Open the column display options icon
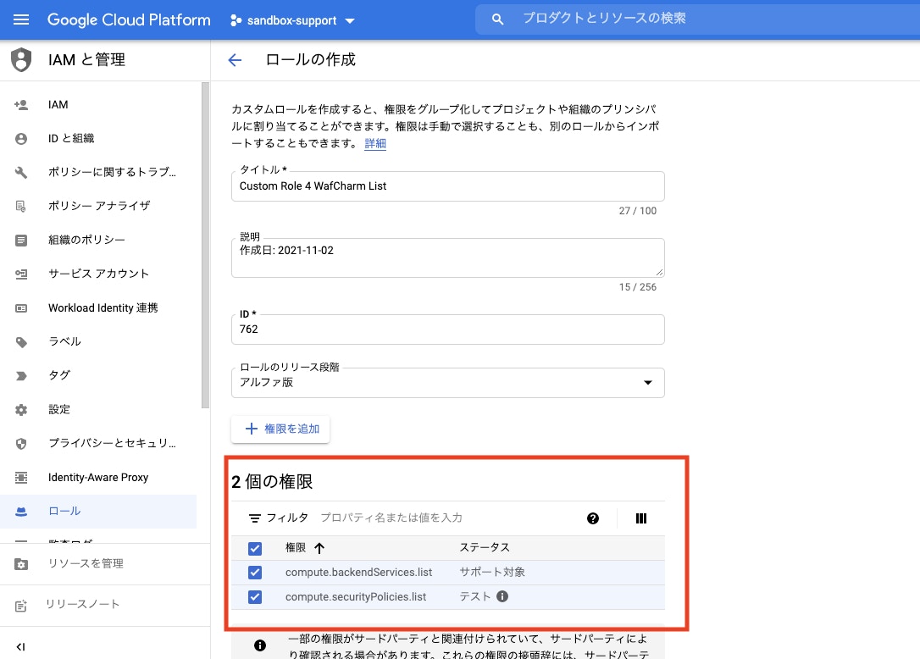The width and height of the screenshot is (920, 659). (641, 518)
